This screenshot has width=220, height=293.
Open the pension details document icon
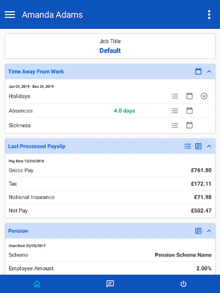point(198,231)
